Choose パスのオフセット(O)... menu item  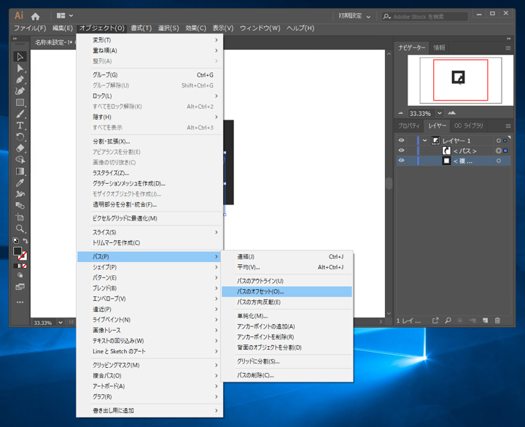coord(287,291)
